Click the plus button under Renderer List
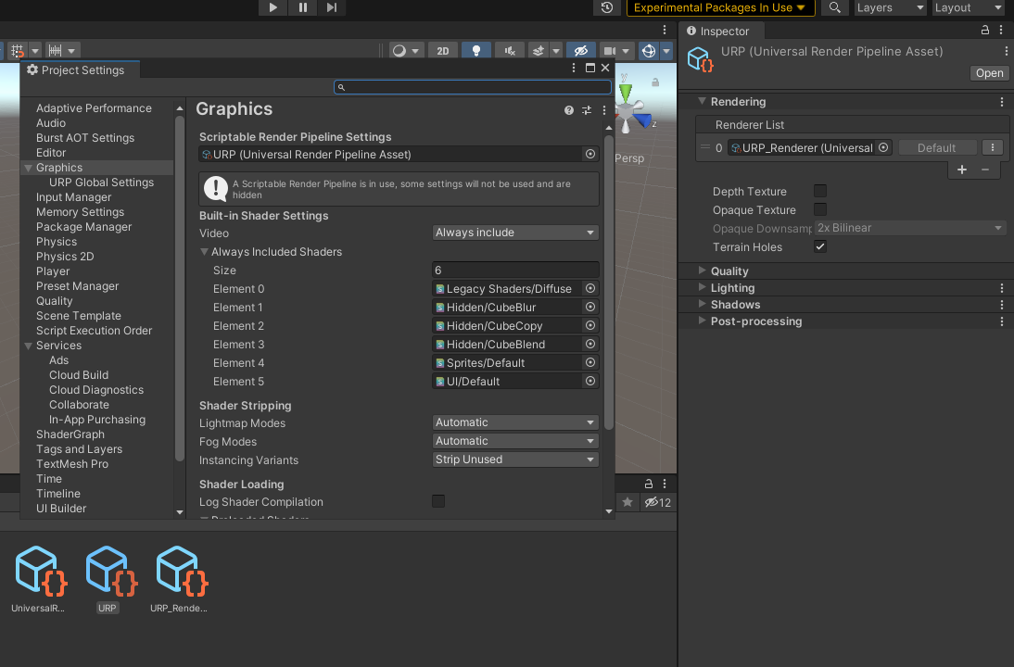The image size is (1014, 667). [961, 170]
